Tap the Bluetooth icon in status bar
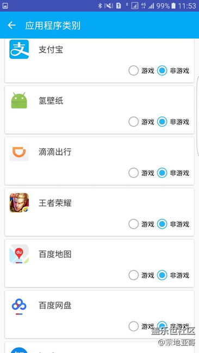 coord(100,5)
